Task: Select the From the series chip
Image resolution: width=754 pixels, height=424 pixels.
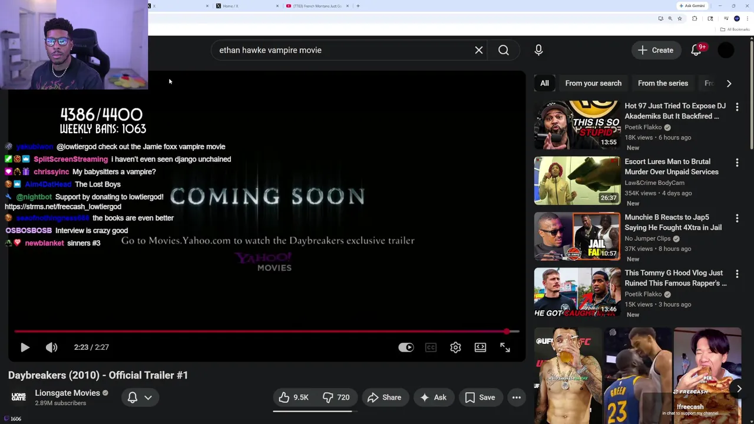Action: pyautogui.click(x=663, y=83)
